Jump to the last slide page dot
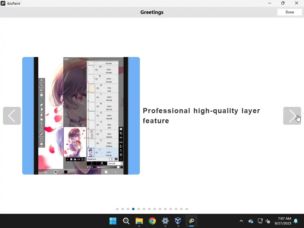 click(x=187, y=209)
